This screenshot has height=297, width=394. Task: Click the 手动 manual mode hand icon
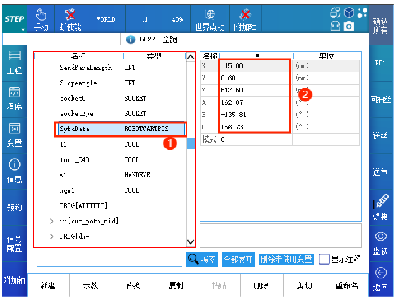point(41,15)
